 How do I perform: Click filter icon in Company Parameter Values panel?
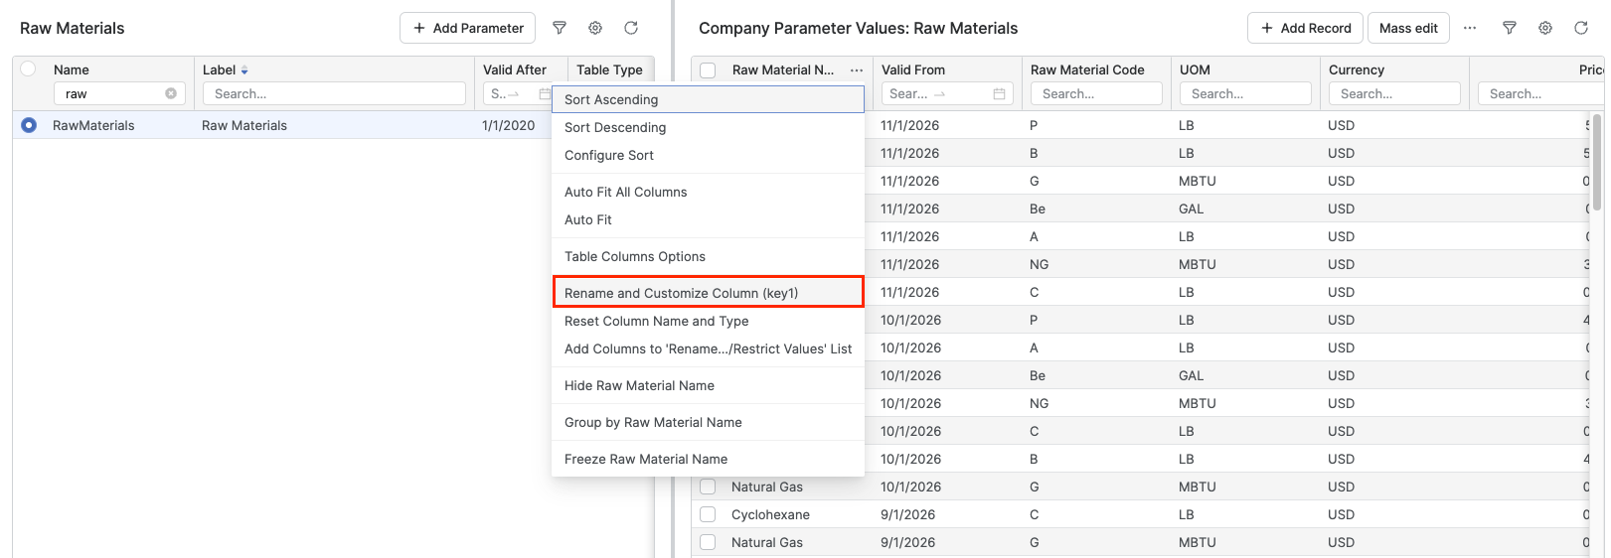[x=1510, y=28]
